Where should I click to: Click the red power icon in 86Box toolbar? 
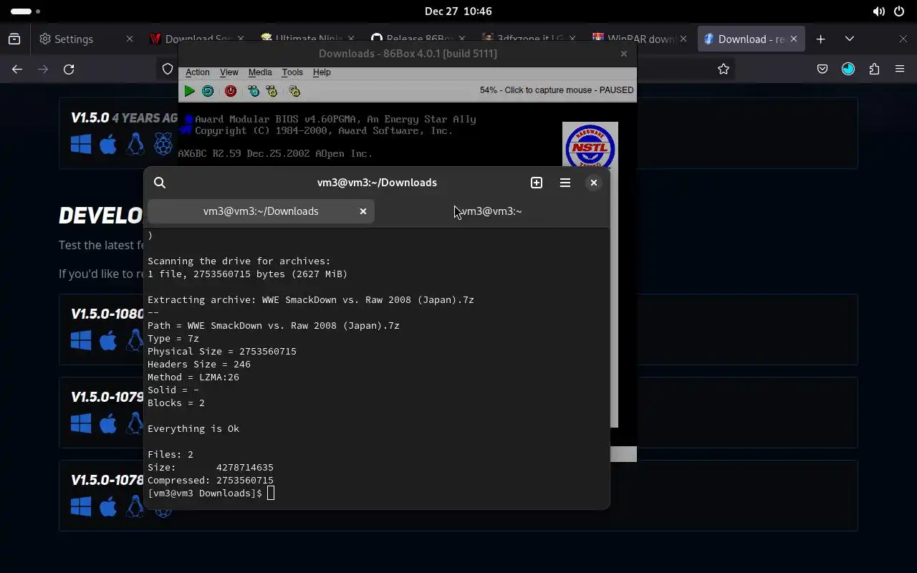(231, 91)
